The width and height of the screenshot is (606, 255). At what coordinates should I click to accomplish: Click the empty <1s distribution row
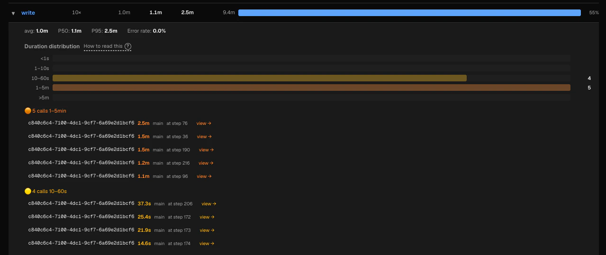click(311, 58)
